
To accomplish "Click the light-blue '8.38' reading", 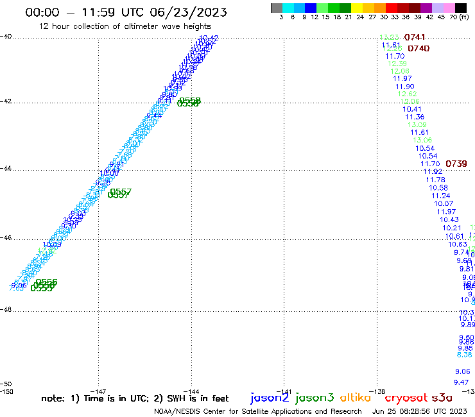I will tap(464, 355).
